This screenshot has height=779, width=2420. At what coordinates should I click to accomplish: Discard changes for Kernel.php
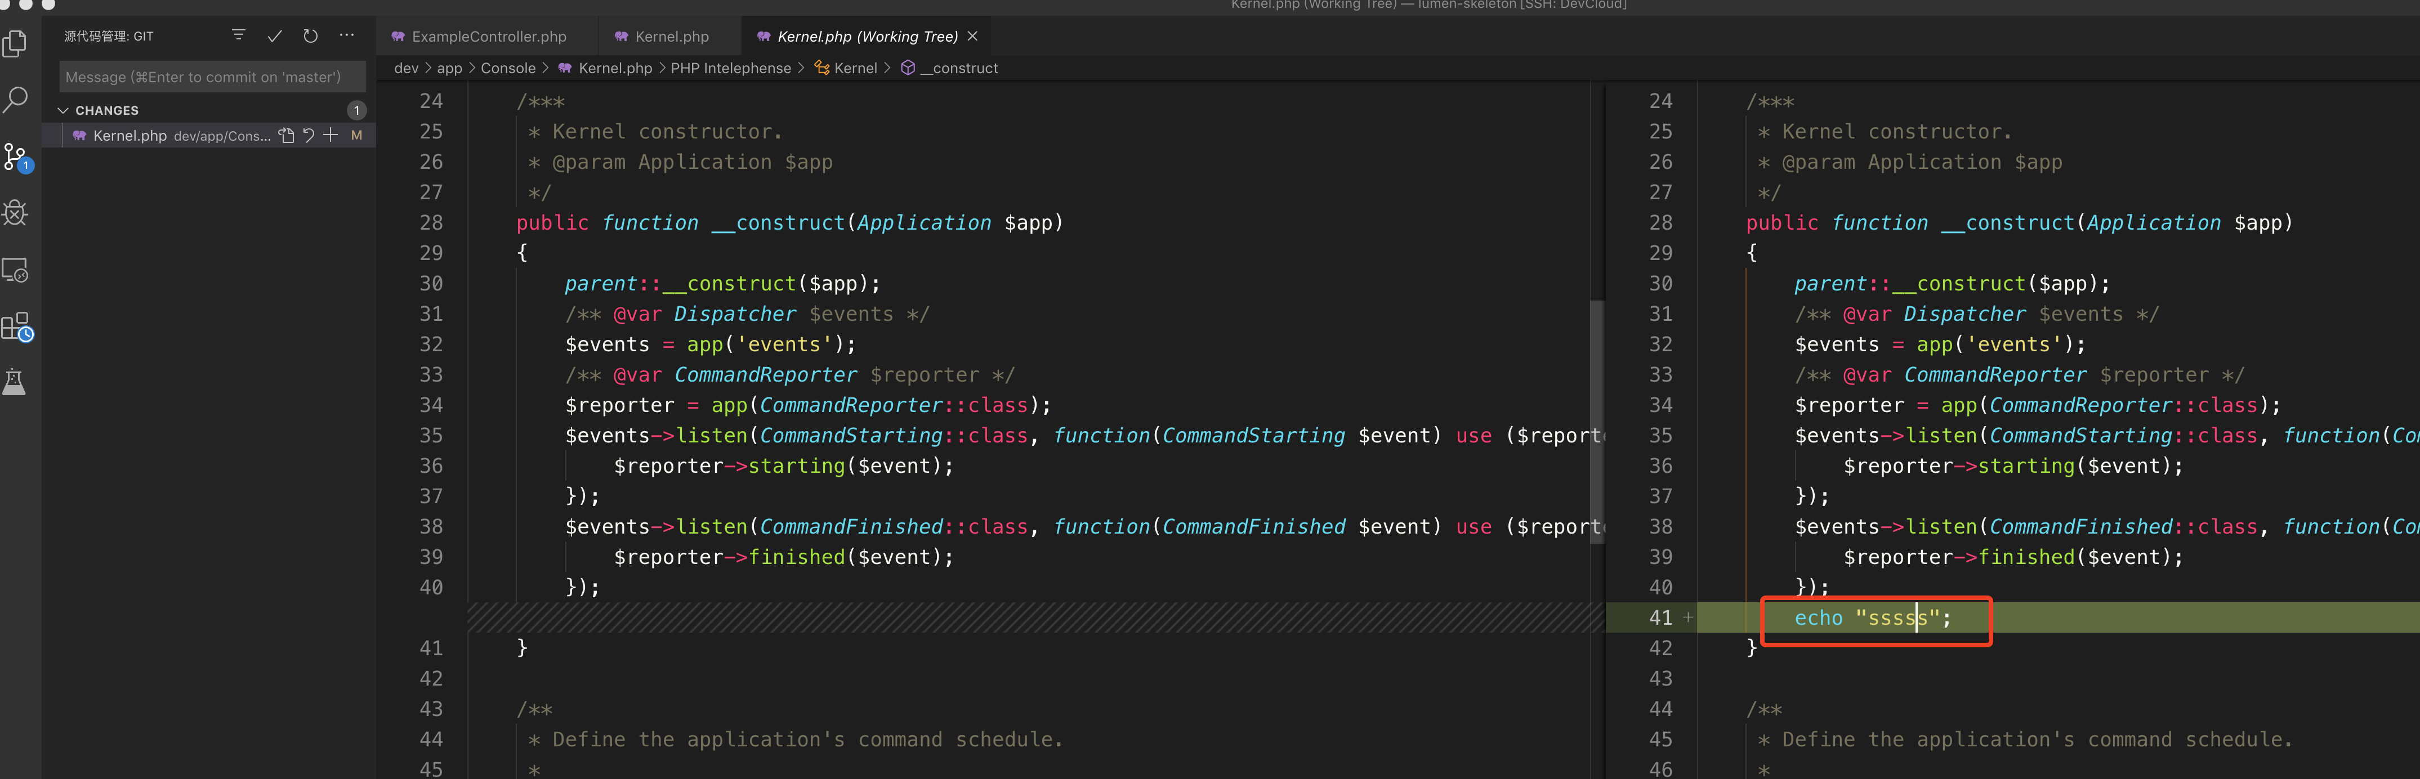[x=308, y=135]
